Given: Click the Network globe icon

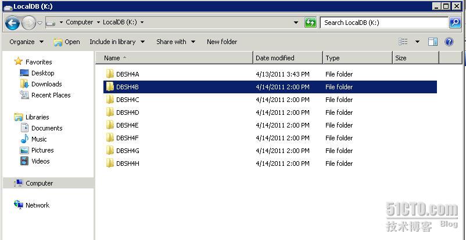Looking at the screenshot, I should coord(19,205).
